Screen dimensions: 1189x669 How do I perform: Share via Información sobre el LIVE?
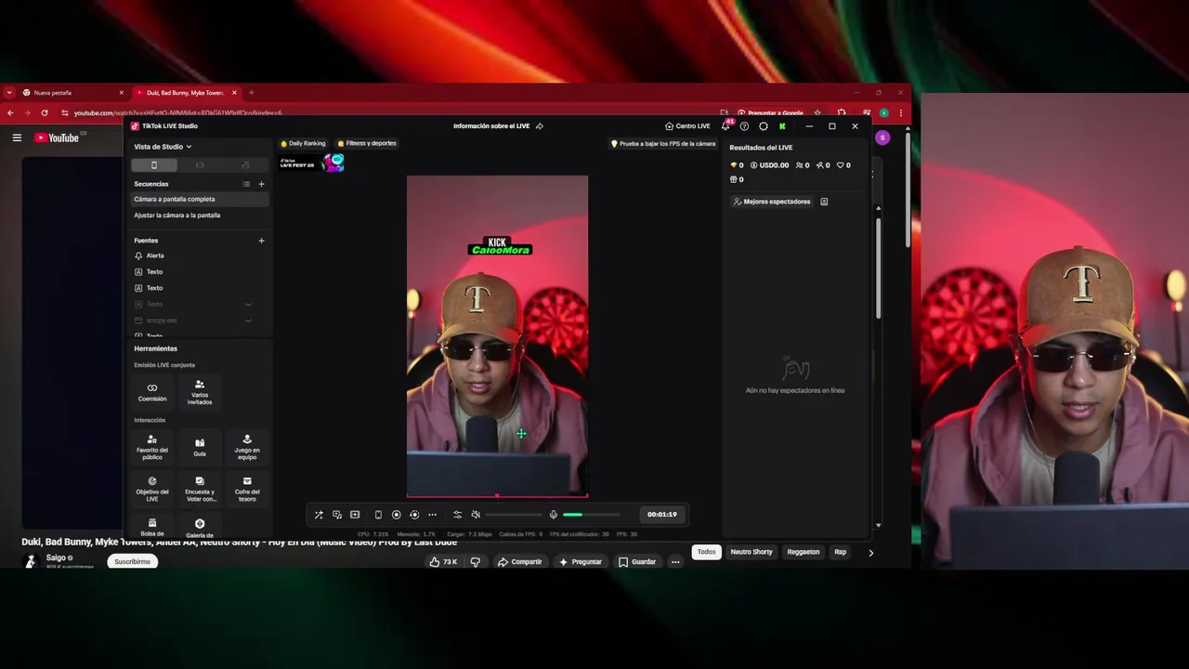coord(540,126)
